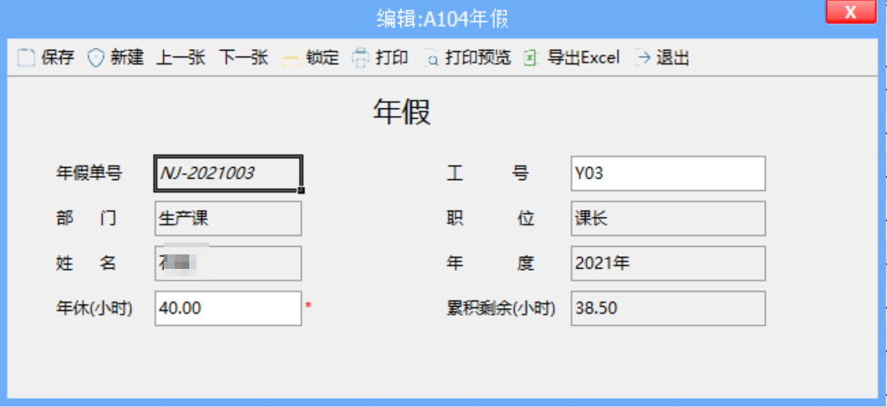887x407 pixels.
Task: Click the 打印 toolbar label
Action: coord(391,57)
